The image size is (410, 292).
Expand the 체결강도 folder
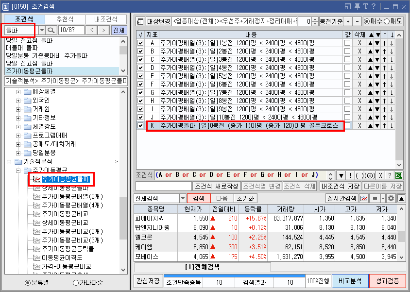pyautogui.click(x=18, y=127)
